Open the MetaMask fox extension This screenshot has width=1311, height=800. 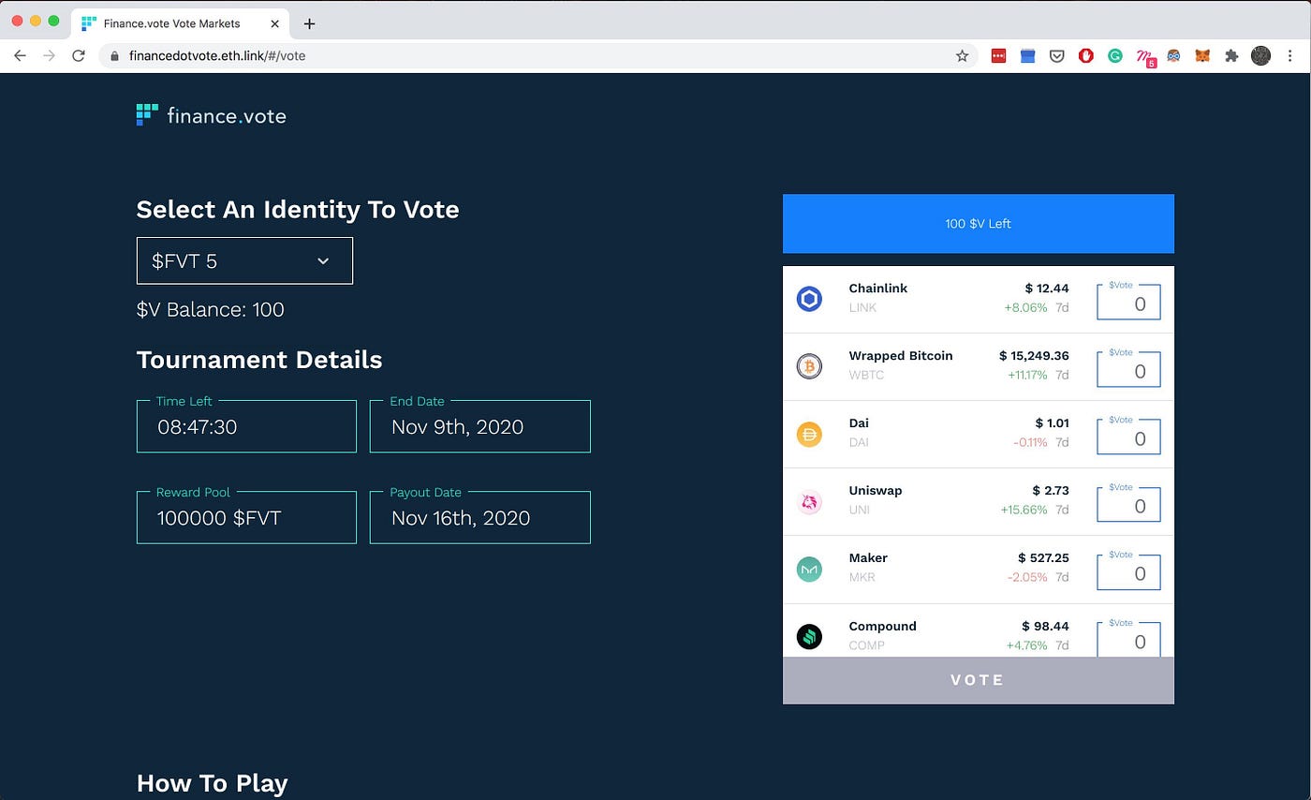point(1202,55)
